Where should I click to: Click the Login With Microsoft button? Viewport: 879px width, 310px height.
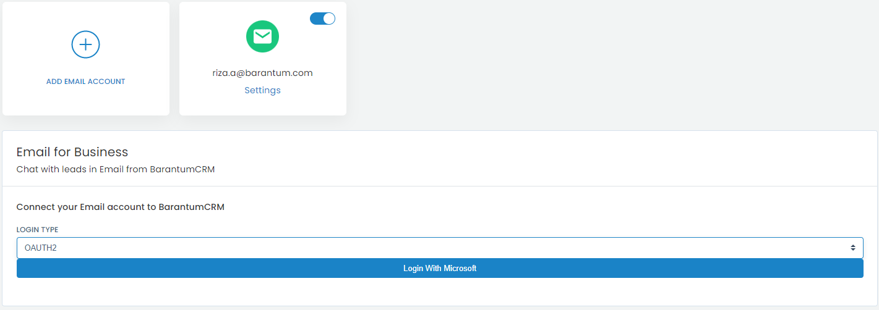coord(440,269)
